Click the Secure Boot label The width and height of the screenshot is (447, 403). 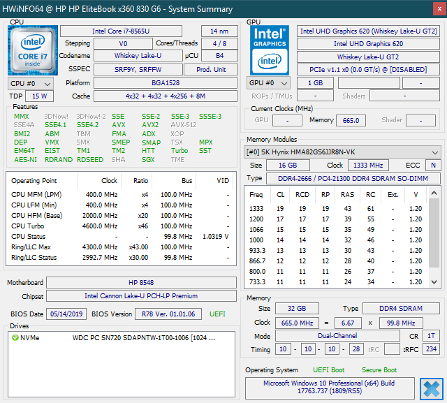coord(379,369)
